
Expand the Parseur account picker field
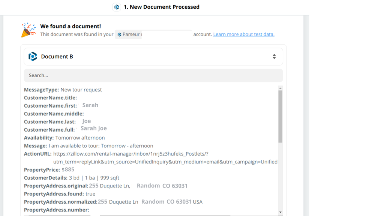point(153,34)
